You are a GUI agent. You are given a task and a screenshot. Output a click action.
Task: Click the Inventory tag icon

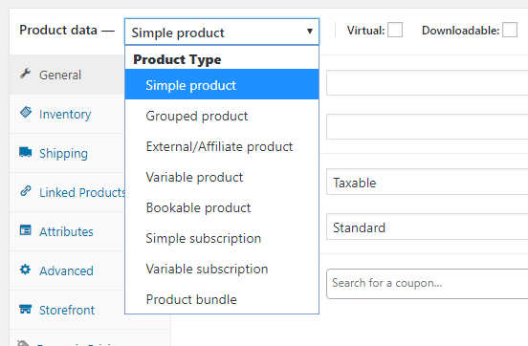[x=26, y=112]
